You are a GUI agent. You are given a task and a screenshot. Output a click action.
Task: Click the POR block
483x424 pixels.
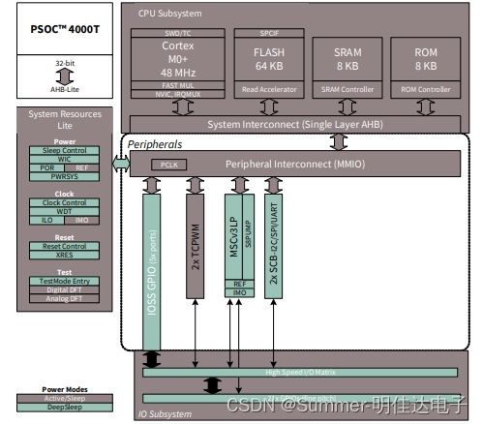coord(46,167)
